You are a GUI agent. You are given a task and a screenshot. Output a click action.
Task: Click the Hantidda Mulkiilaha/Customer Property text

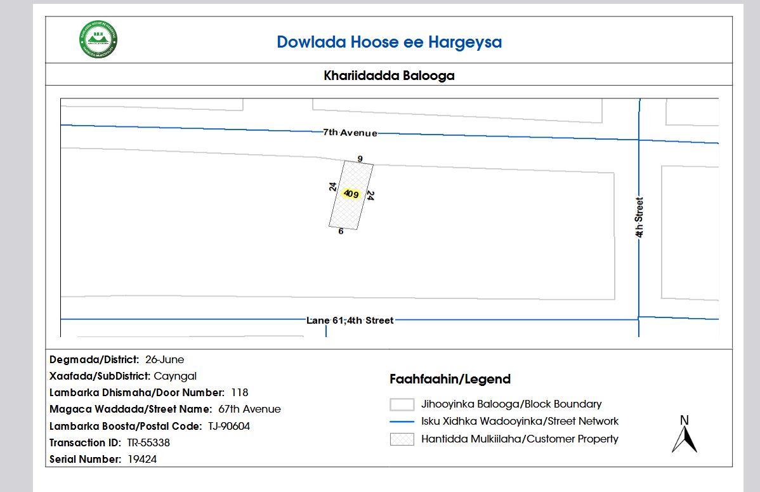click(x=520, y=439)
